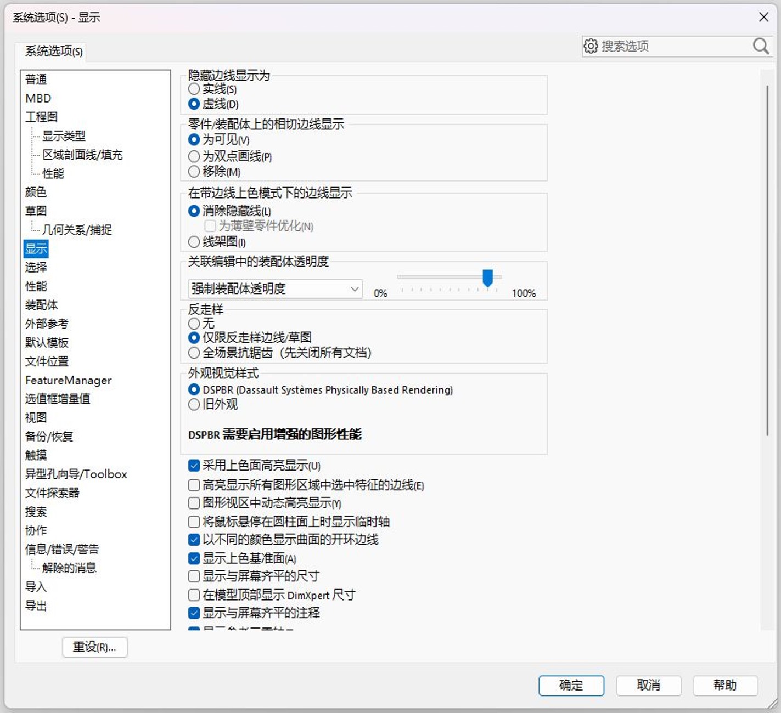Viewport: 781px width, 713px height.
Task: Select 旧外观 appearance style
Action: coord(194,405)
